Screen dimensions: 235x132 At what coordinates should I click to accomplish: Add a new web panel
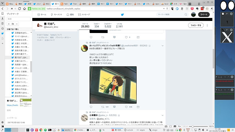coord(3,43)
